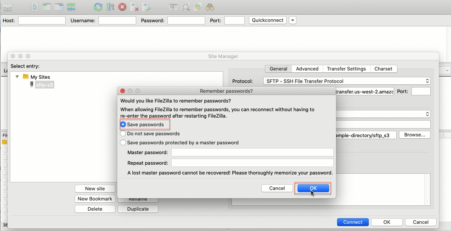
Task: Click the Browse... button for key file
Action: point(414,135)
